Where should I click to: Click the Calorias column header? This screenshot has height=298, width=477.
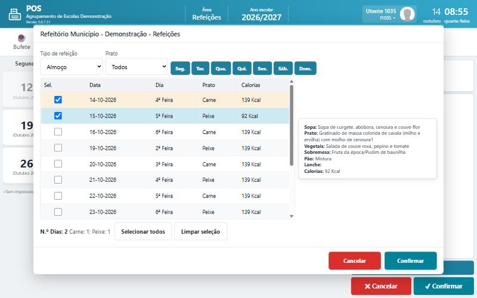(250, 85)
